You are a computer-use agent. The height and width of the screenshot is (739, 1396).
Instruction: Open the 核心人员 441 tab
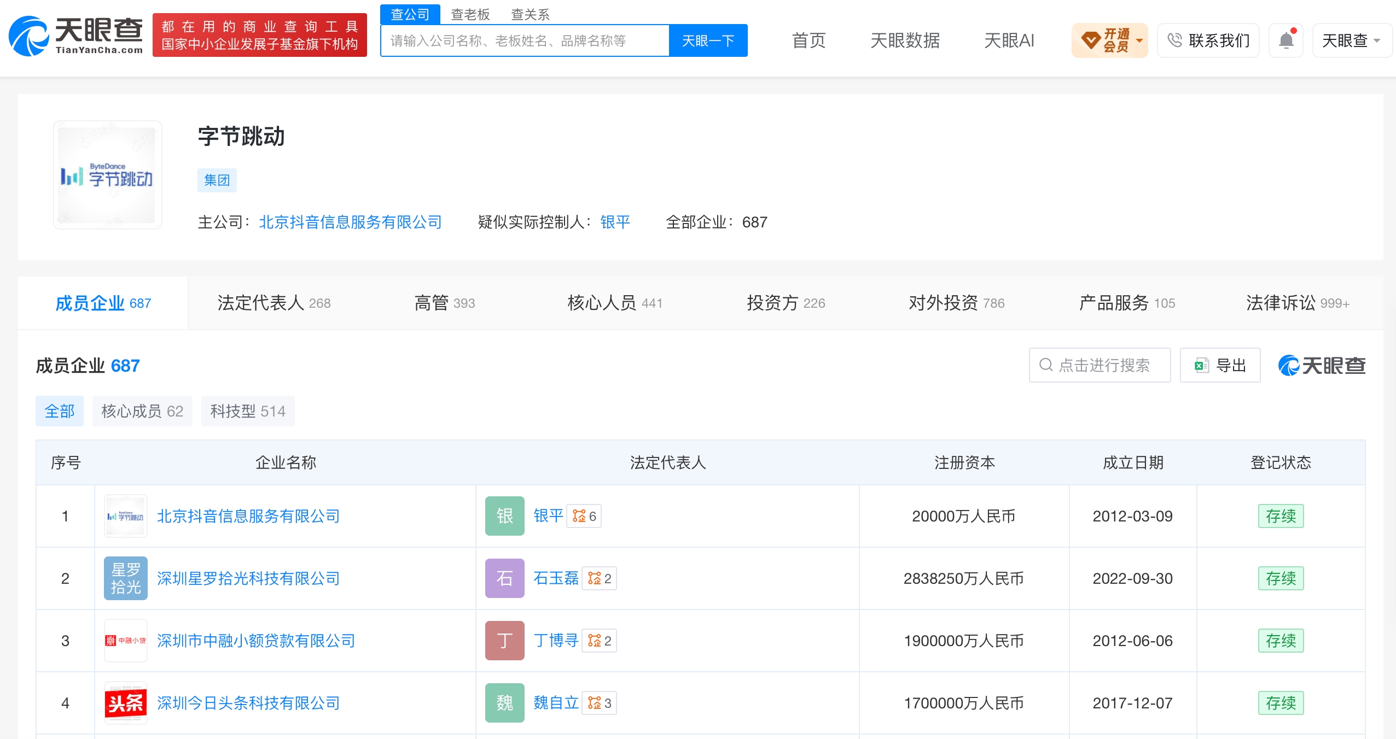point(615,303)
